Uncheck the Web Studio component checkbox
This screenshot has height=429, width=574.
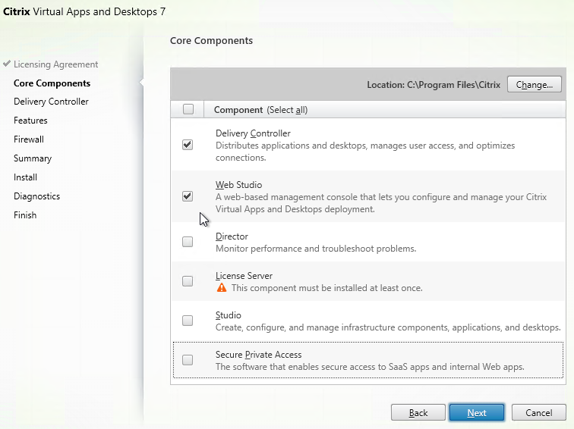(188, 196)
